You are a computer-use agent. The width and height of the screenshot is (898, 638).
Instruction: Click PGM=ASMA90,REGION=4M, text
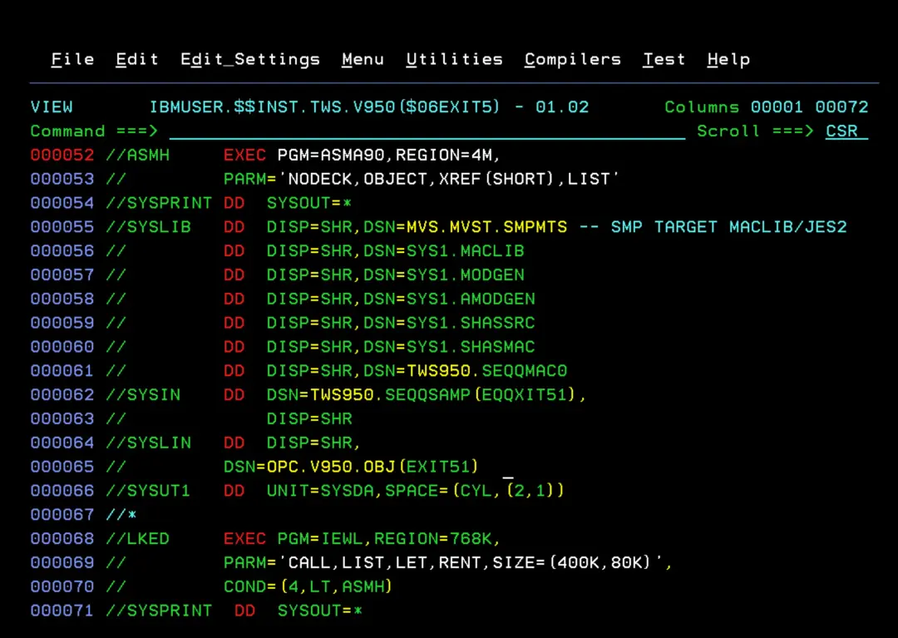(389, 156)
